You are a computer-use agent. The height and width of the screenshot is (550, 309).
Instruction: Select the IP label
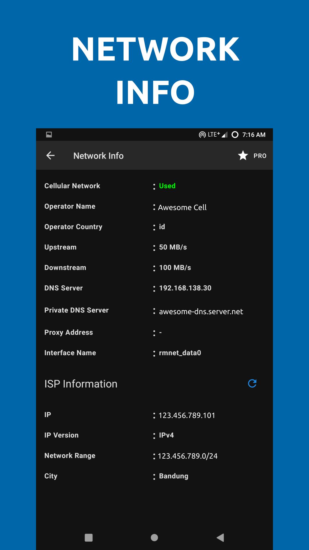pyautogui.click(x=47, y=415)
